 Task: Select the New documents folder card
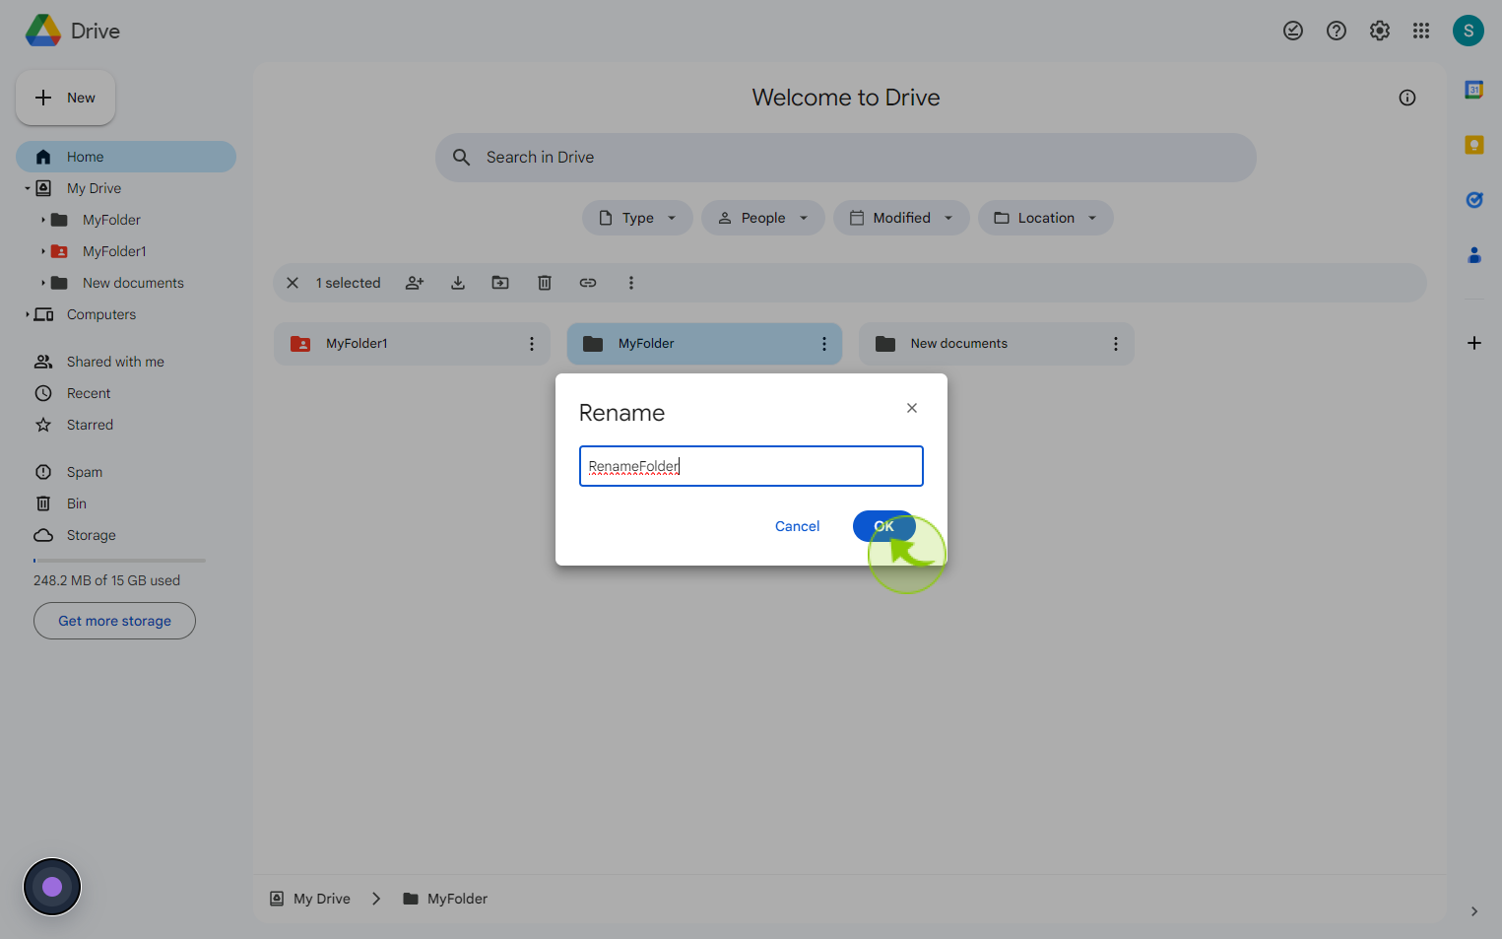[997, 344]
